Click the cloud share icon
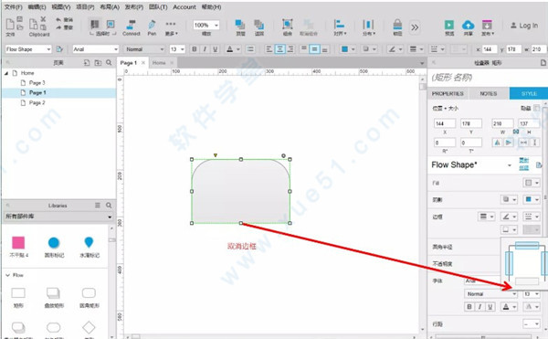The height and width of the screenshot is (339, 548). [468, 26]
